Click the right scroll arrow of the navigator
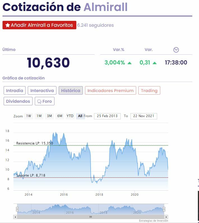 tap(166, 217)
